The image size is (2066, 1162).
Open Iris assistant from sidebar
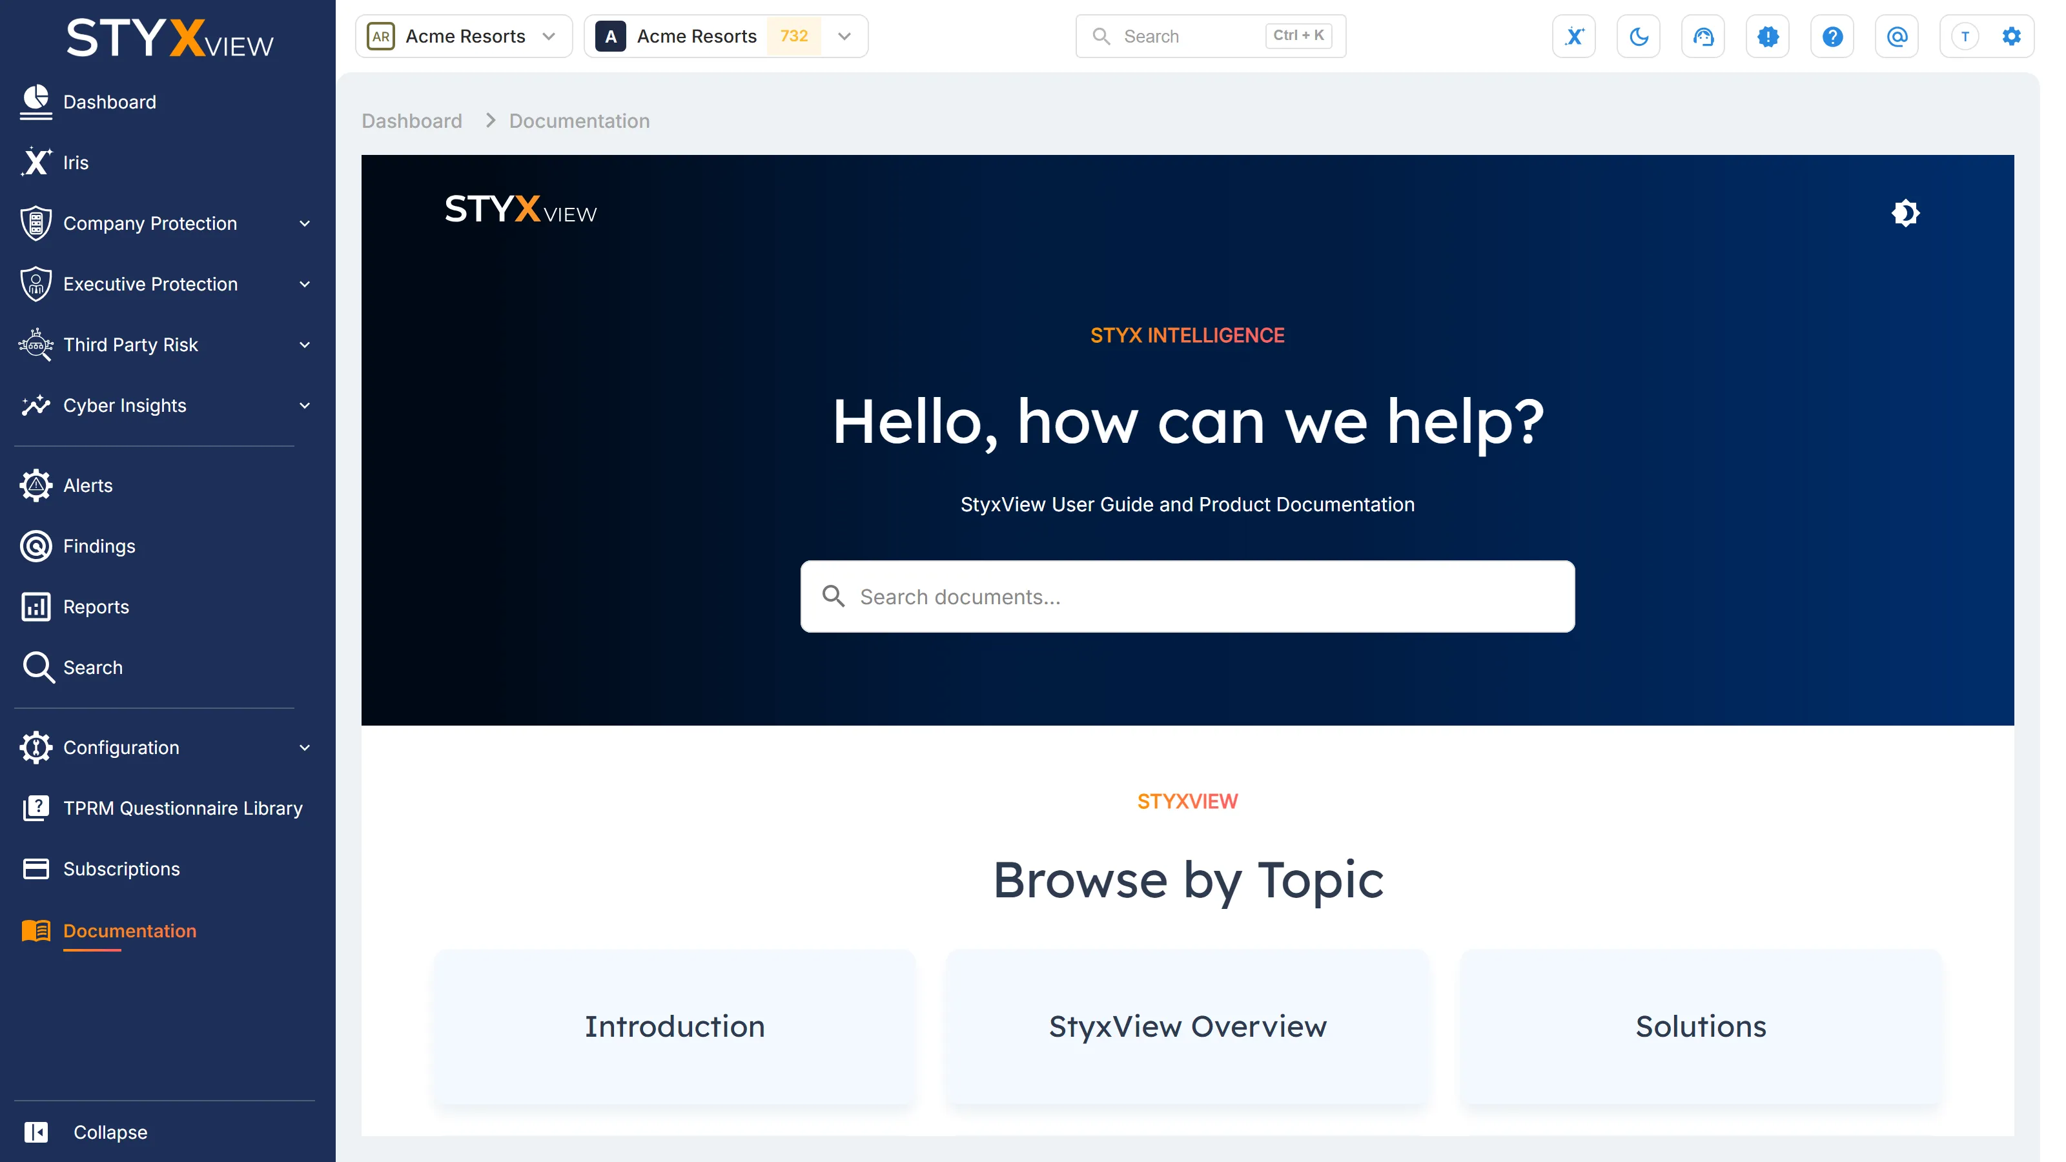coord(36,162)
